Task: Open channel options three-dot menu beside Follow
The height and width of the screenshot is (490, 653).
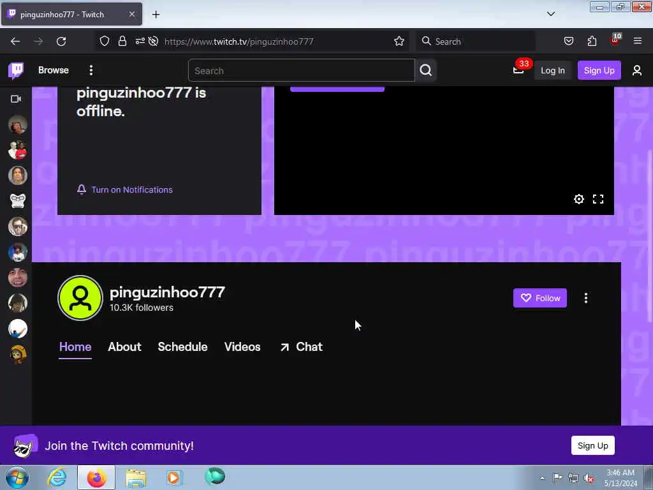Action: [586, 298]
